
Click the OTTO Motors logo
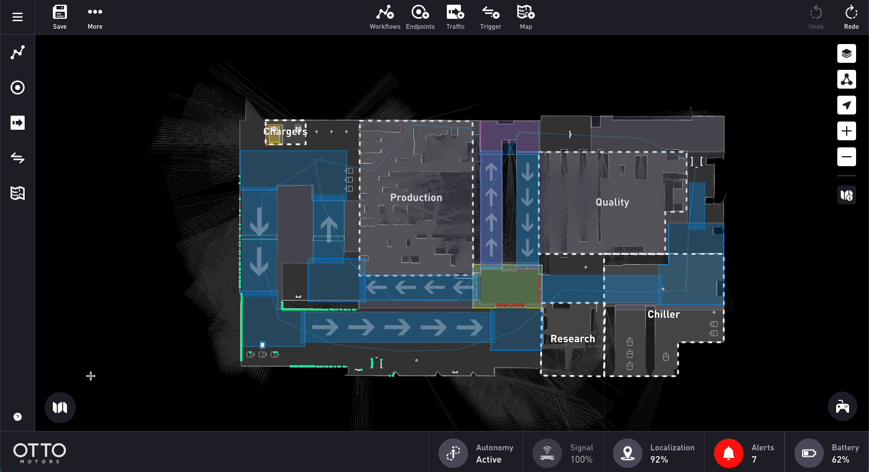(40, 453)
